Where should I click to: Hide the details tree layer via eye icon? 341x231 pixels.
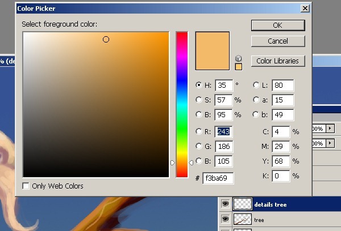[x=226, y=205]
